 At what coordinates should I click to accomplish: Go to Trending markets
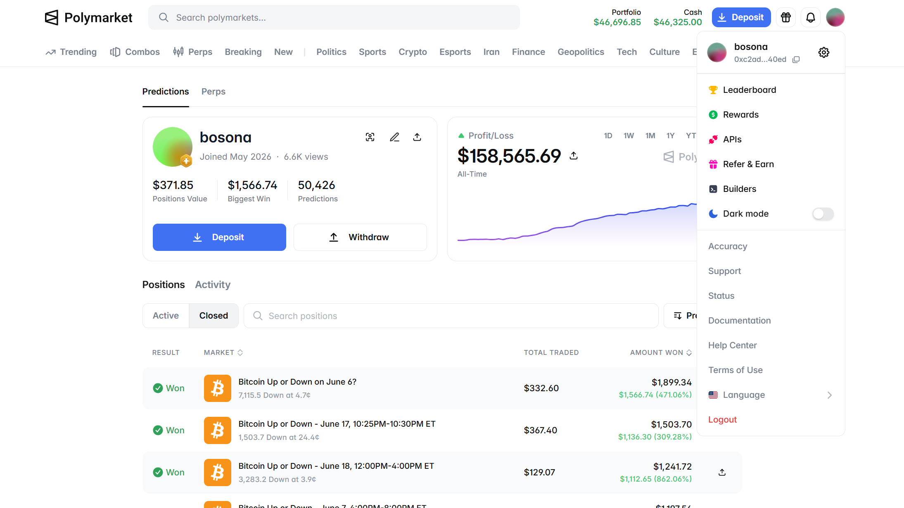coord(71,52)
